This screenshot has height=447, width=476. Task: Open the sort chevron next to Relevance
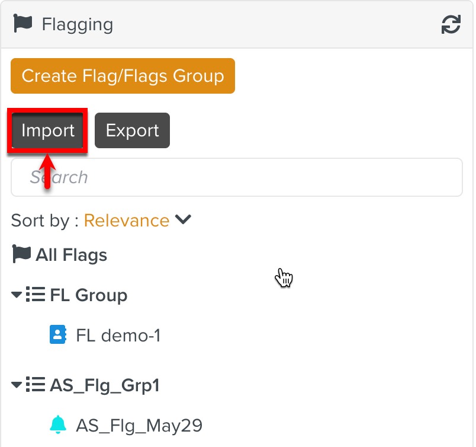point(184,219)
